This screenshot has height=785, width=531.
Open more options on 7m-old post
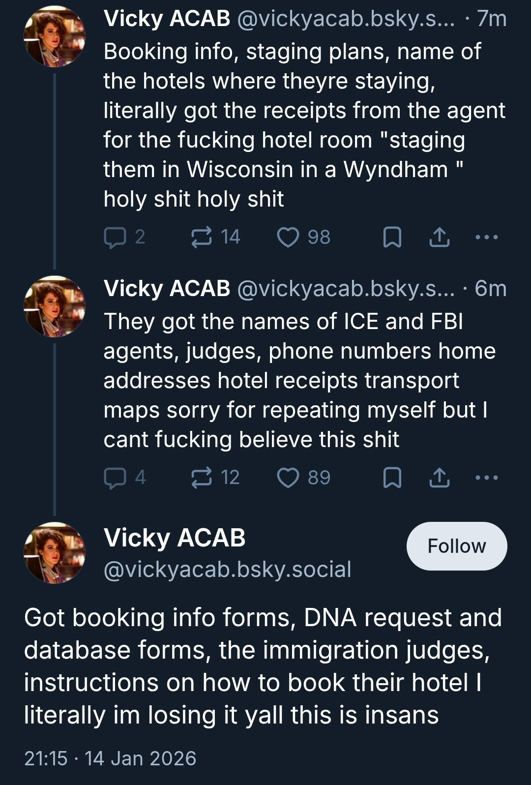click(487, 238)
